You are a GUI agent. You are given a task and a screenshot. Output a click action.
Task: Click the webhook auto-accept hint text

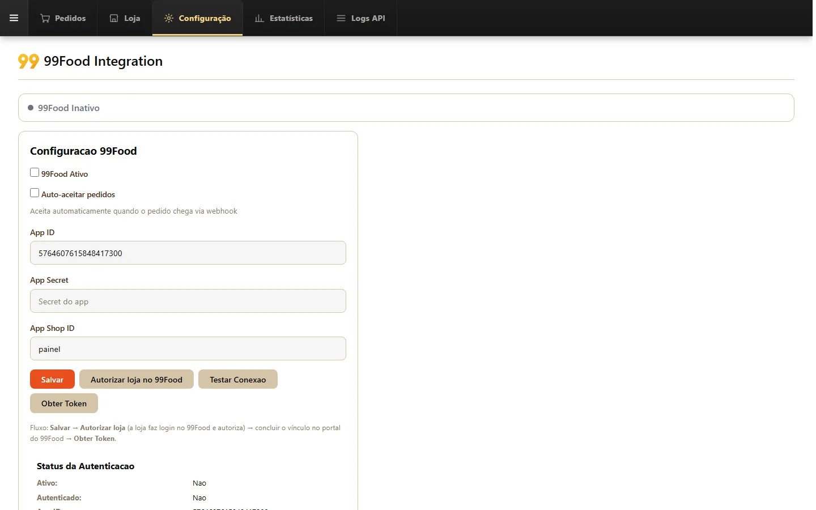point(134,211)
